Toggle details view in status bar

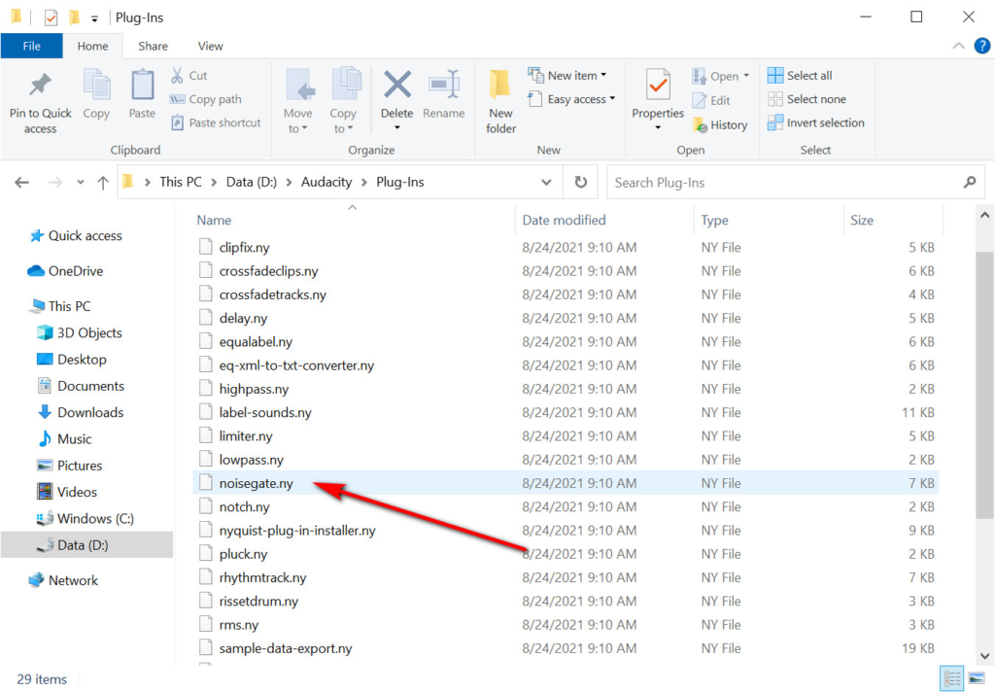click(x=952, y=678)
